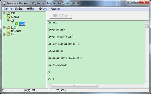Click the vertical scrollbar thumb
Screen dimensions: 151x94
coord(147,26)
